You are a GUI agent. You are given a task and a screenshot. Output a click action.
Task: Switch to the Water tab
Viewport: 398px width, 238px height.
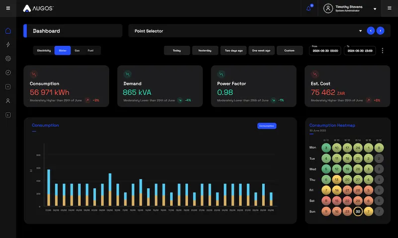tap(63, 51)
